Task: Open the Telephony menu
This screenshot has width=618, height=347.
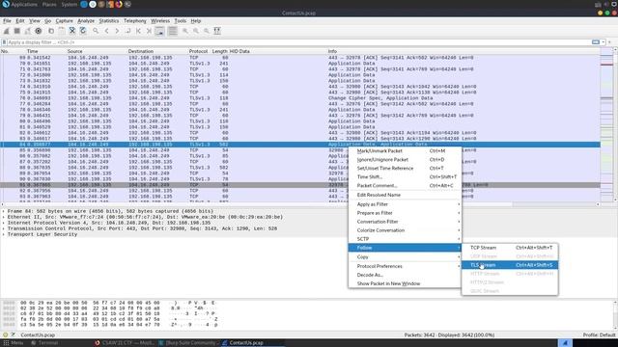Action: pos(135,21)
